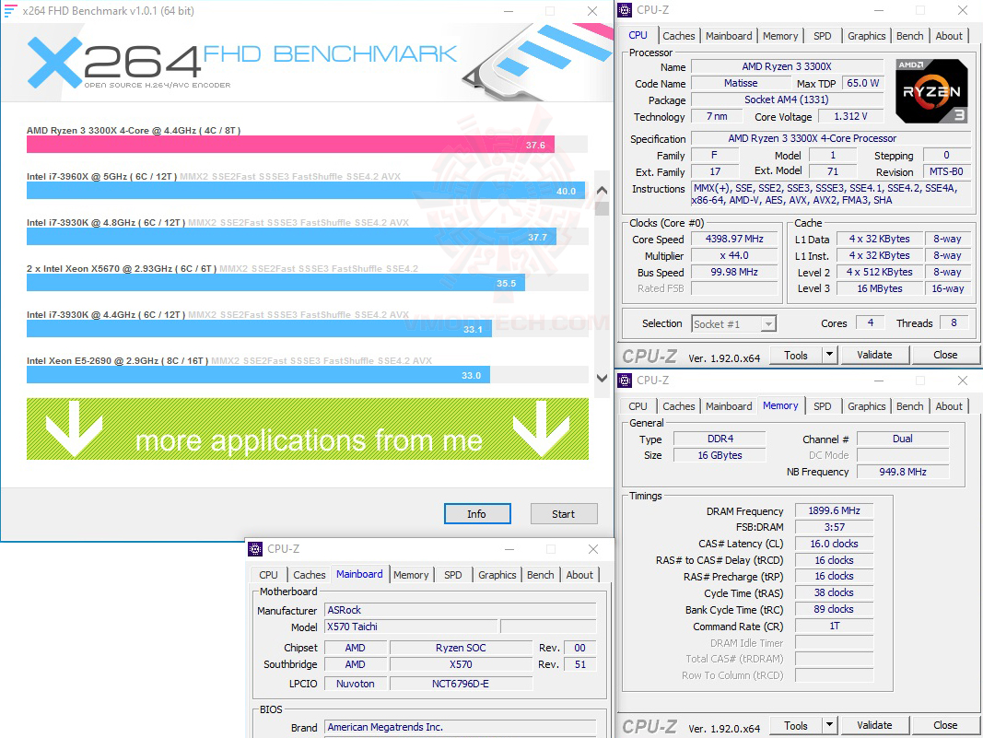The image size is (983, 738).
Task: Click the i7-3960X 40.0 result bar
Action: point(305,191)
